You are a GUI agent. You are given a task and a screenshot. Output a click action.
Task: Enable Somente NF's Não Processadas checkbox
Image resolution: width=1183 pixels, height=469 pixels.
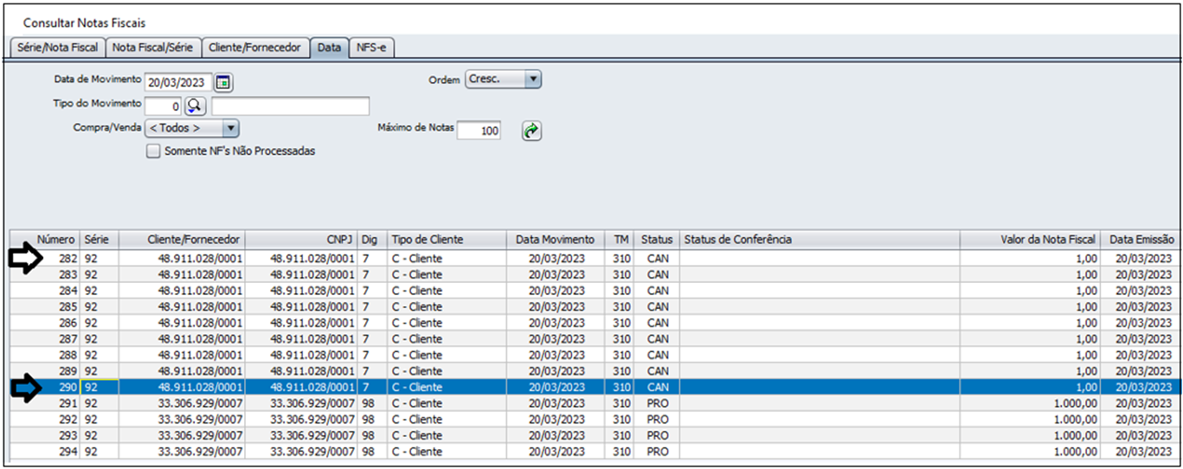pos(153,151)
